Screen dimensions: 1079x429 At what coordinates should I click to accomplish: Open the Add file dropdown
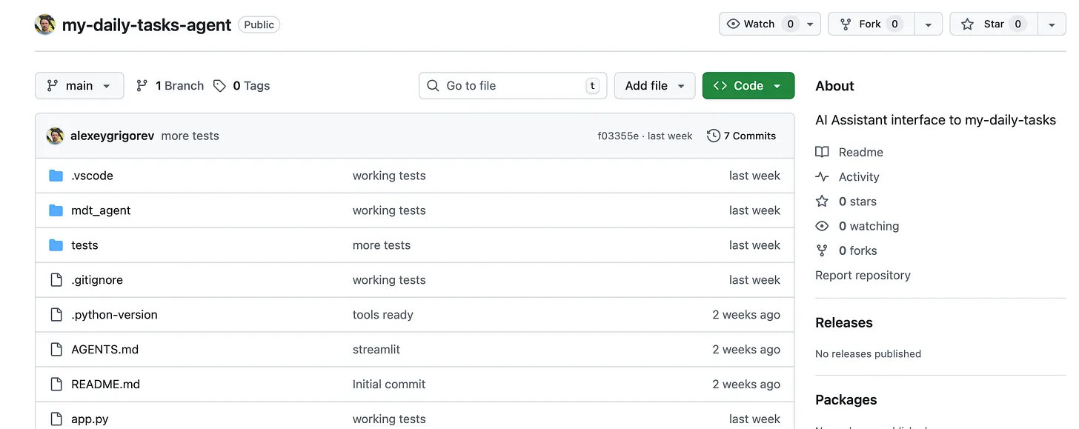point(654,85)
